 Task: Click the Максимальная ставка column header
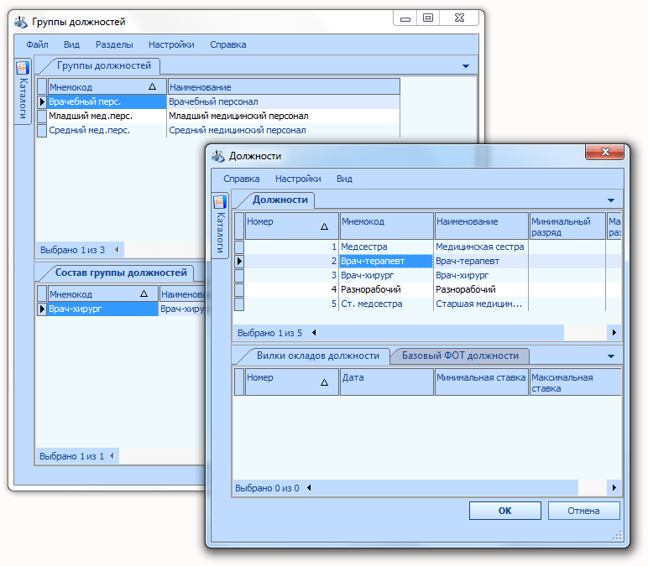(x=575, y=382)
